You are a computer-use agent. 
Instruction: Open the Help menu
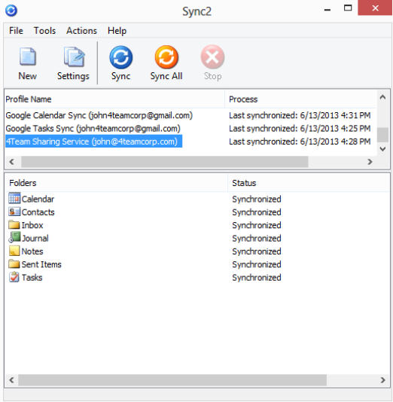(117, 31)
